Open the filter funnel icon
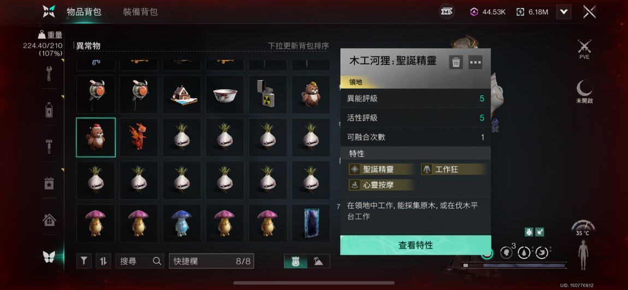The height and width of the screenshot is (290, 628). [84, 261]
